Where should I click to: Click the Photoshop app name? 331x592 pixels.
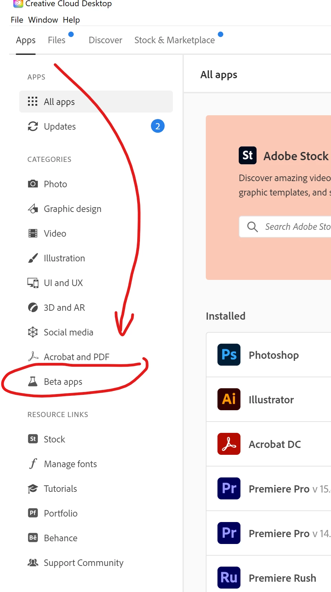tap(274, 355)
